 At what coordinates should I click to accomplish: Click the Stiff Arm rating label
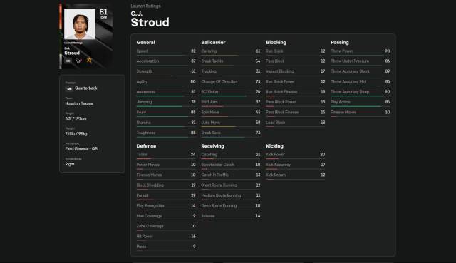pyautogui.click(x=209, y=102)
